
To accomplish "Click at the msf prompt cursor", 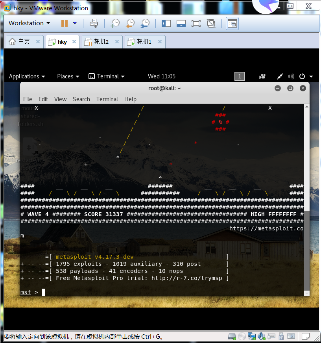I will click(x=44, y=292).
